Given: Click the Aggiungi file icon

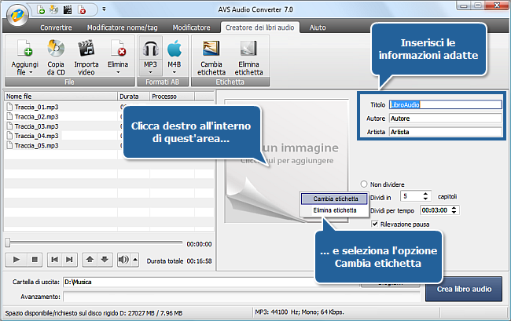Looking at the screenshot, I should click(x=24, y=49).
